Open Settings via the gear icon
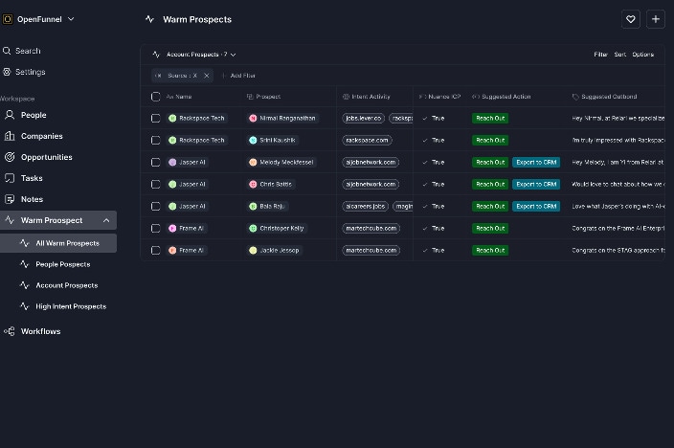Image resolution: width=674 pixels, height=448 pixels. [x=8, y=72]
